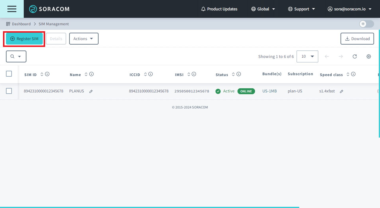This screenshot has width=380, height=208.
Task: Click the Download button
Action: (357, 39)
